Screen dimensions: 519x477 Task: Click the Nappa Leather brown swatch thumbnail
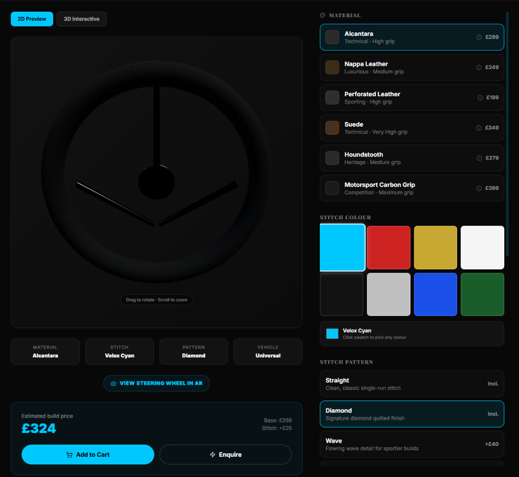click(x=332, y=67)
